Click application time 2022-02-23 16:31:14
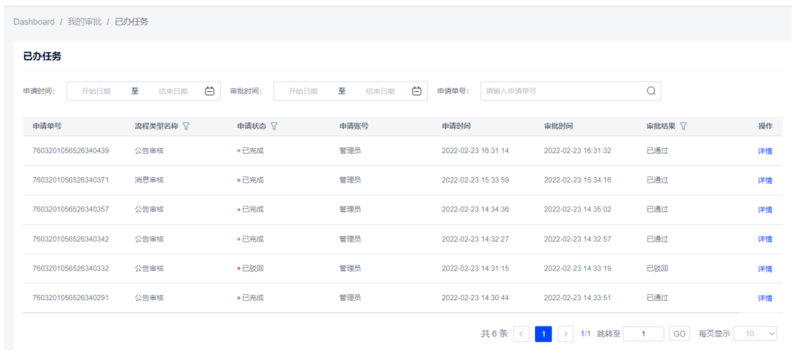Screen dimensions: 794x360 coord(475,150)
